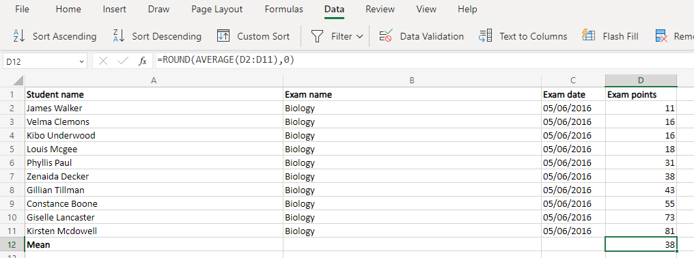Click the cell 'Giselle Lancaster'
This screenshot has width=694, height=258.
tap(154, 217)
